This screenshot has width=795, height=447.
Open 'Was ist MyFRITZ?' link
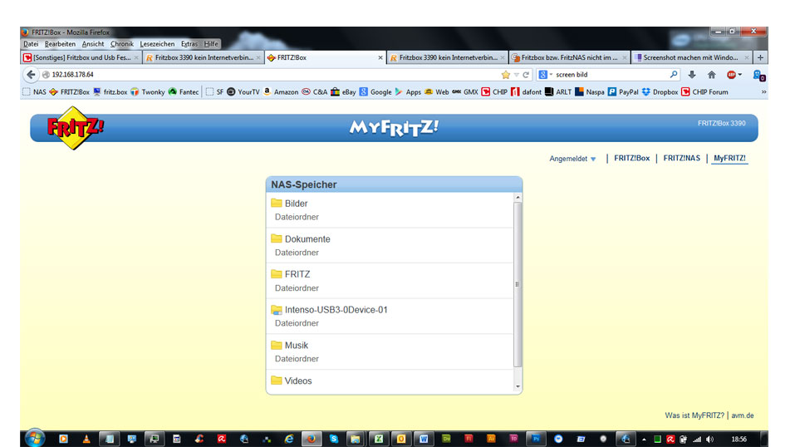click(694, 415)
